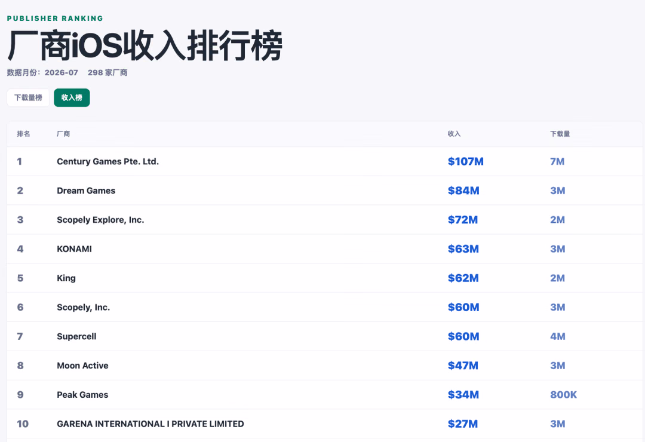
Task: Click the $62M revenue for King
Action: tap(463, 278)
